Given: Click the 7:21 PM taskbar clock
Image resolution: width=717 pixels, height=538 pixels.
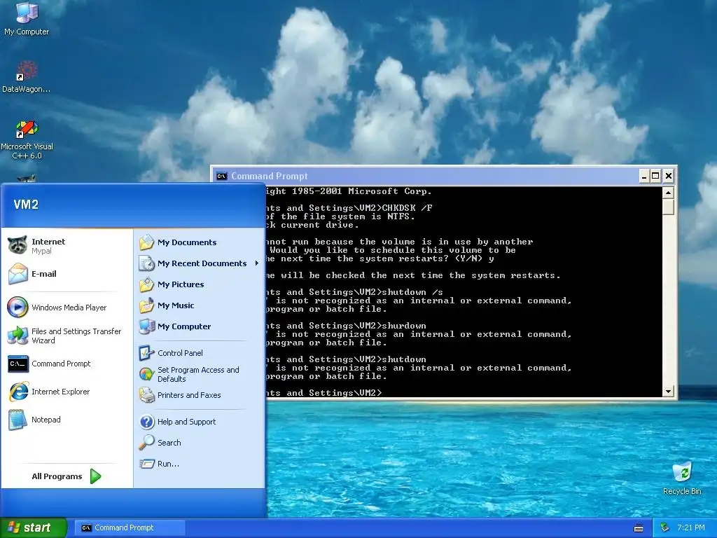Looking at the screenshot, I should tap(690, 527).
